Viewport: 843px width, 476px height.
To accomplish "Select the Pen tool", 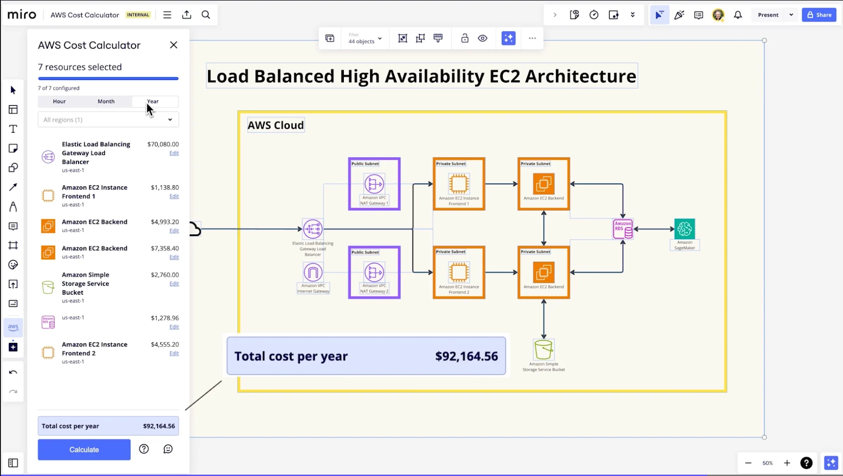I will point(13,207).
